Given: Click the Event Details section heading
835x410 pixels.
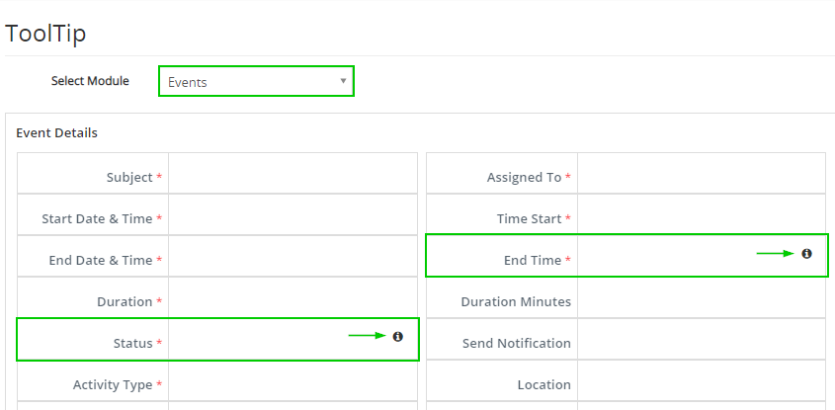Looking at the screenshot, I should 57,132.
